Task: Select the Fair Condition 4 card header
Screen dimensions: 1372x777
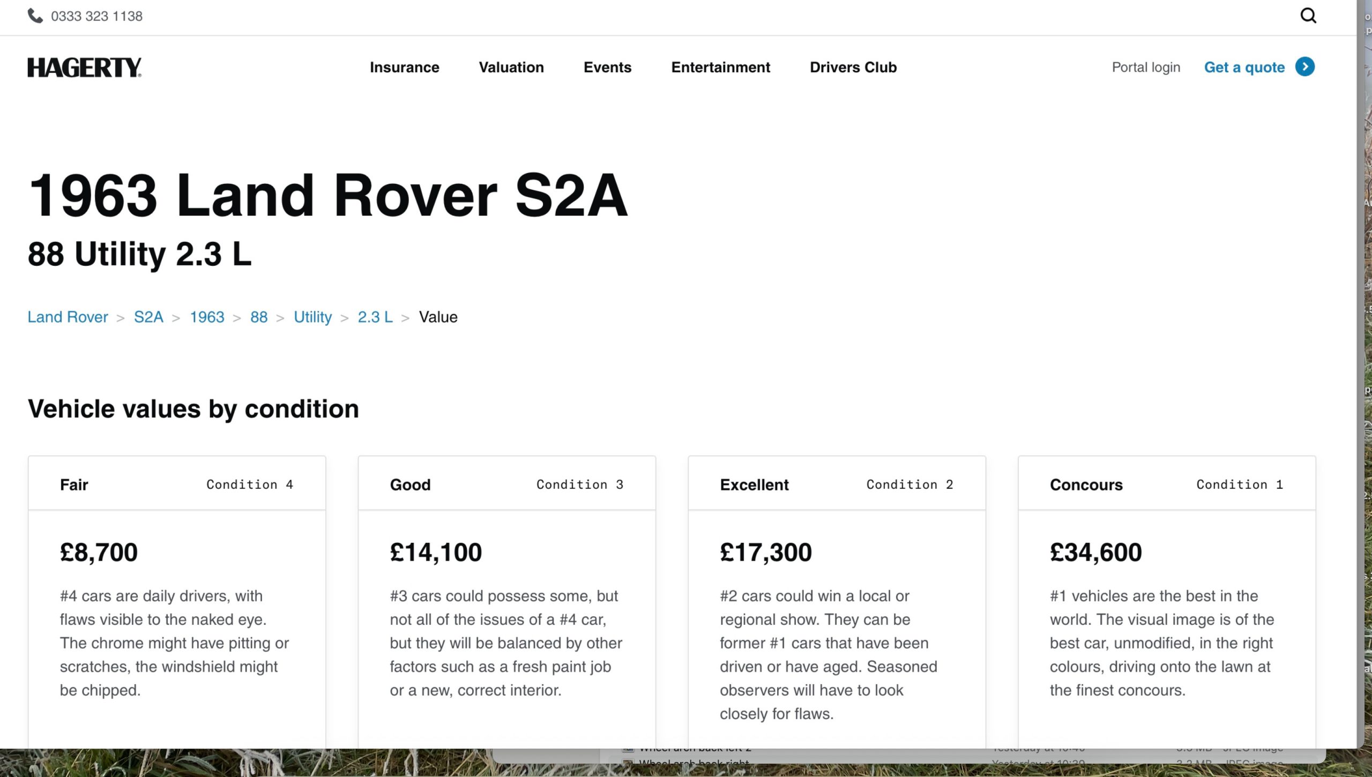Action: pyautogui.click(x=177, y=484)
